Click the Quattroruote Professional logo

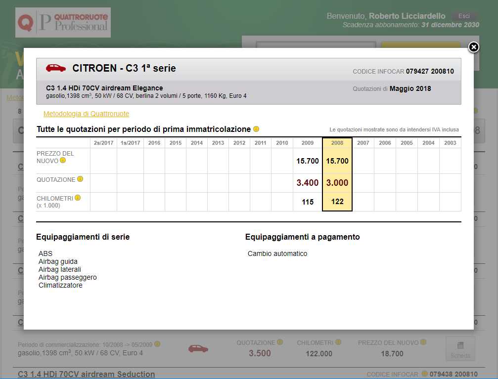coord(63,23)
